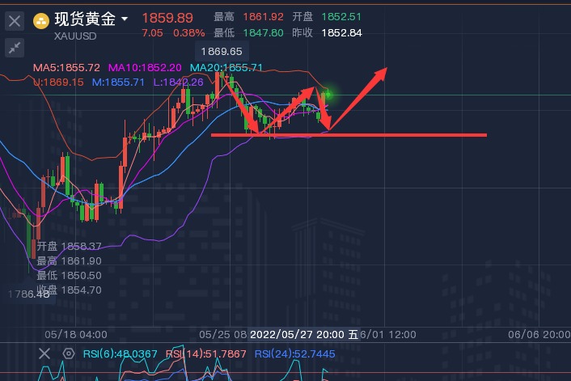Screen dimensions: 571x381
Task: Click the 现货黄金 instrument name
Action: (84, 19)
